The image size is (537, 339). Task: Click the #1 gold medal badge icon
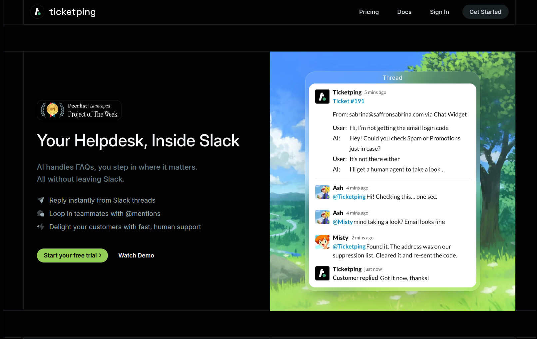52,110
